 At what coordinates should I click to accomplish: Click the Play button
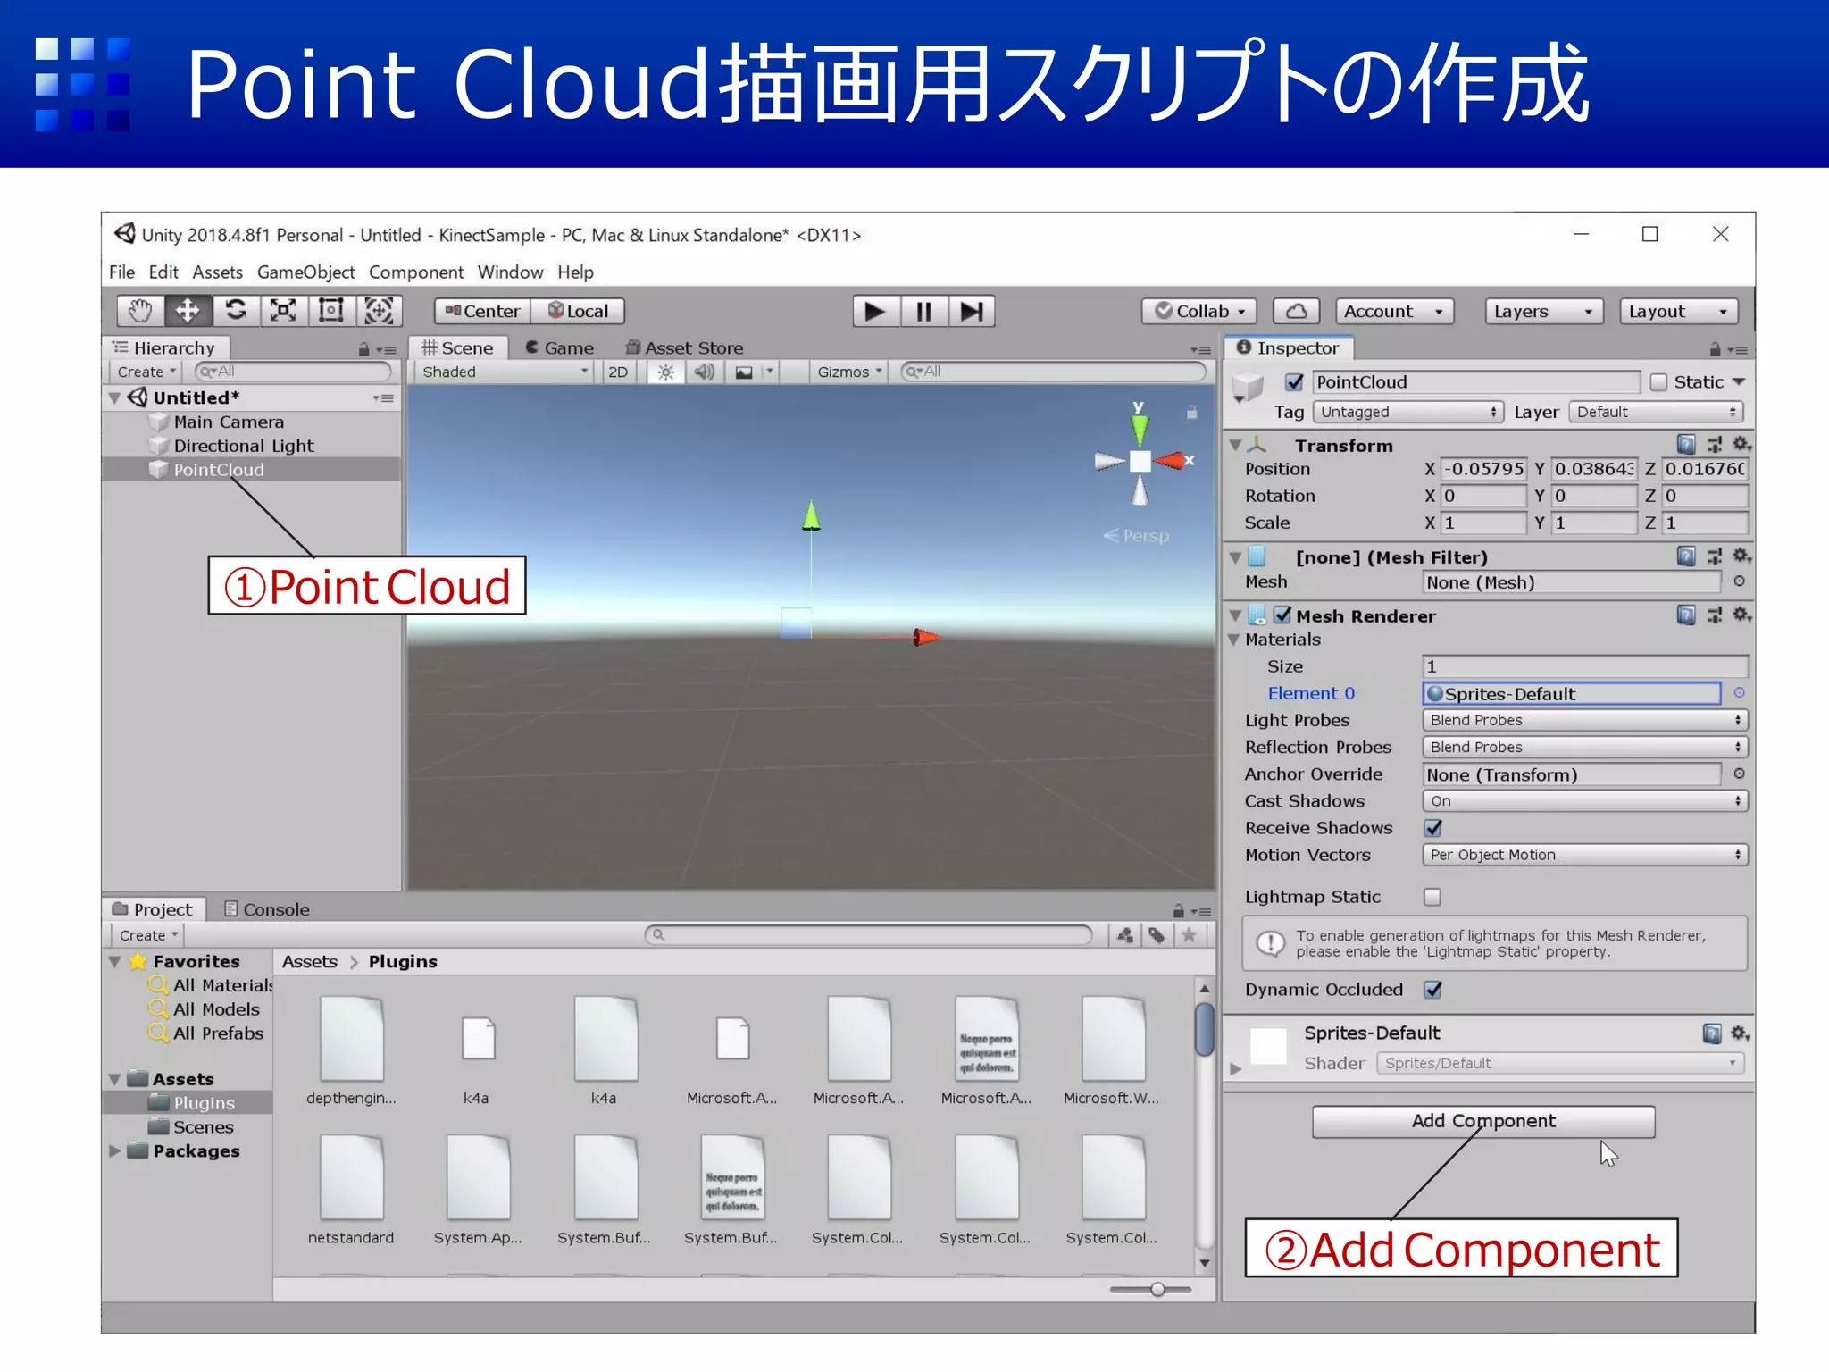coord(875,311)
